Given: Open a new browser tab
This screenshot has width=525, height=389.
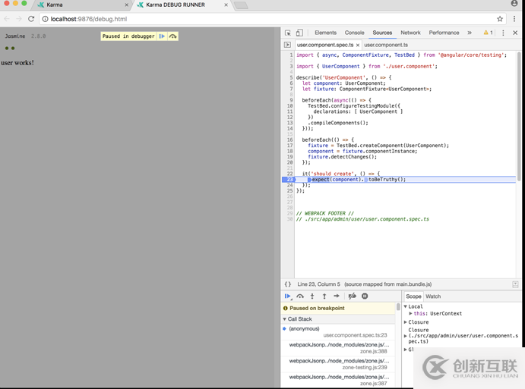Looking at the screenshot, I should (x=241, y=5).
